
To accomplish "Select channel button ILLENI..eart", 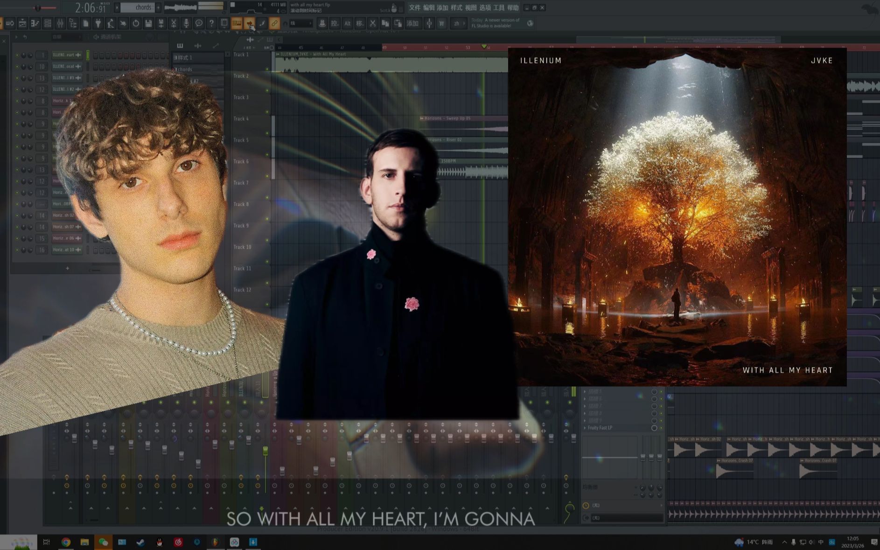I will pos(67,55).
